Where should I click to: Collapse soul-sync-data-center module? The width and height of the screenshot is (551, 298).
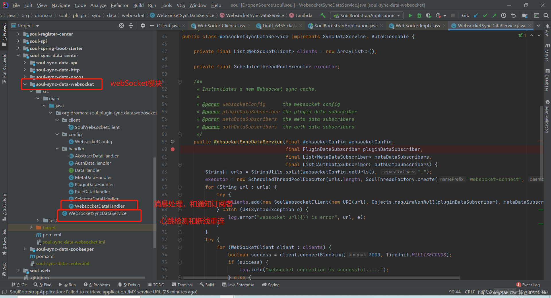tap(18, 55)
